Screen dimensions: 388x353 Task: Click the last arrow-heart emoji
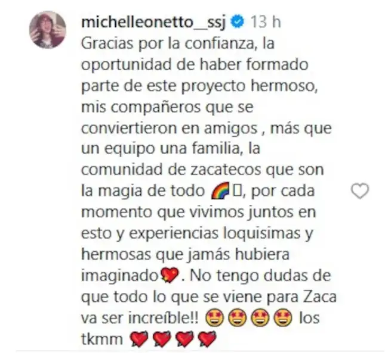pyautogui.click(x=207, y=339)
